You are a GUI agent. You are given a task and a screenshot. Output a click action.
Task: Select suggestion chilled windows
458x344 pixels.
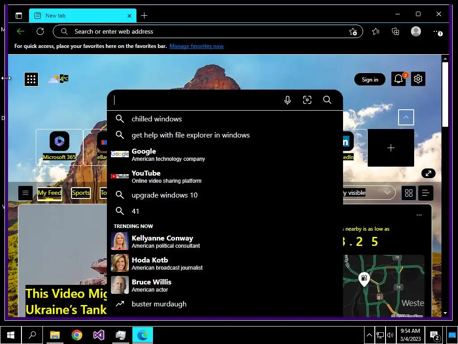point(225,119)
